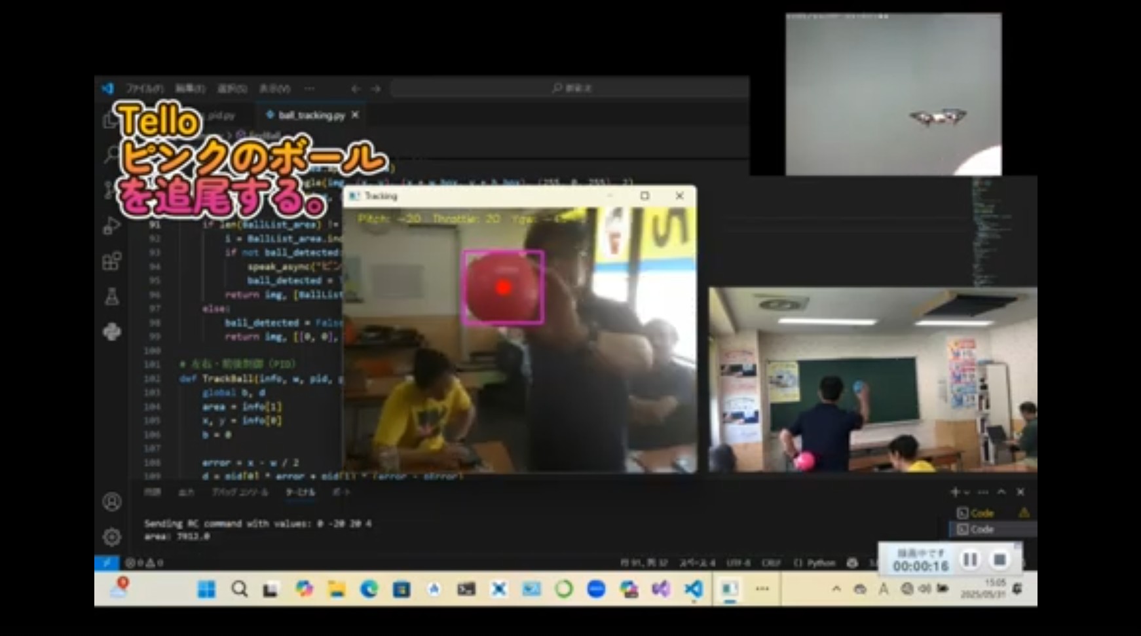Go back with the title bar arrow

tap(356, 88)
